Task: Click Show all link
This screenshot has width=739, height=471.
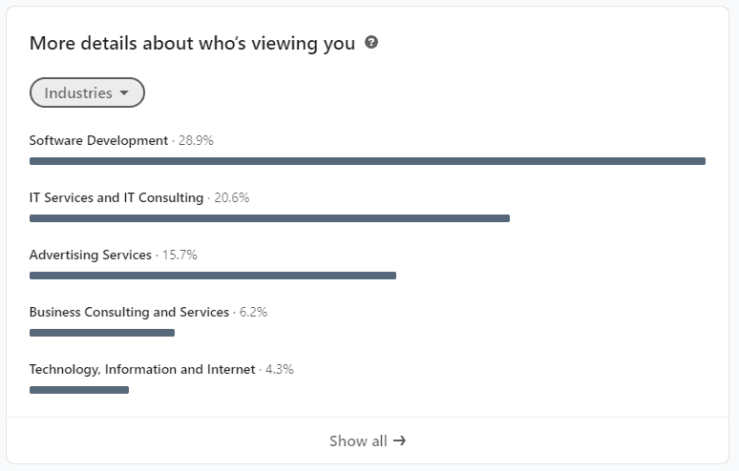Action: coord(368,440)
